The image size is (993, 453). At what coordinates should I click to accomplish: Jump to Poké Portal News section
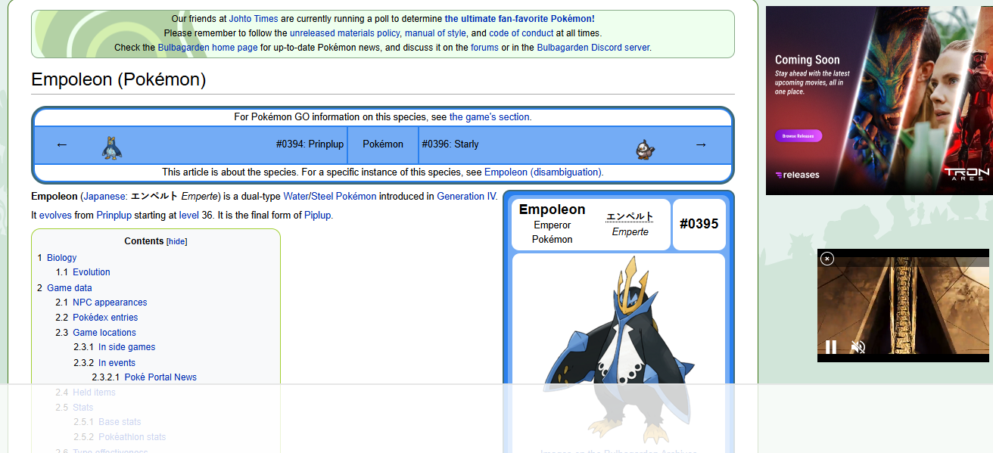pos(160,377)
